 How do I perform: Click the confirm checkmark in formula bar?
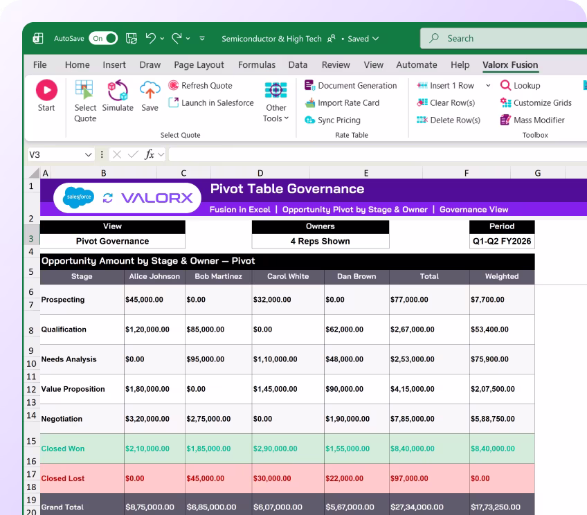pyautogui.click(x=133, y=154)
